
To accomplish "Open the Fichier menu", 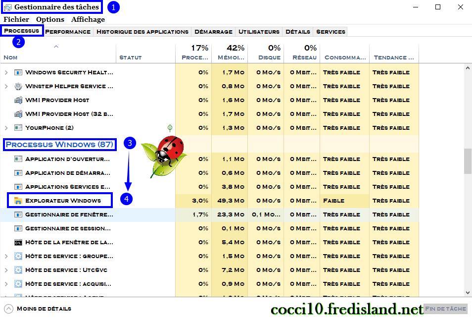I will (16, 19).
